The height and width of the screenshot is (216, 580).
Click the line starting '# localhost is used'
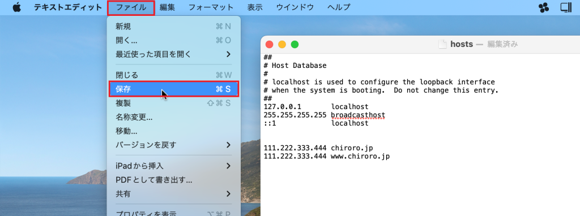[x=379, y=82]
